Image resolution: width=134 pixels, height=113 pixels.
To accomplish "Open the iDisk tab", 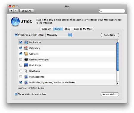I will 67,29.
